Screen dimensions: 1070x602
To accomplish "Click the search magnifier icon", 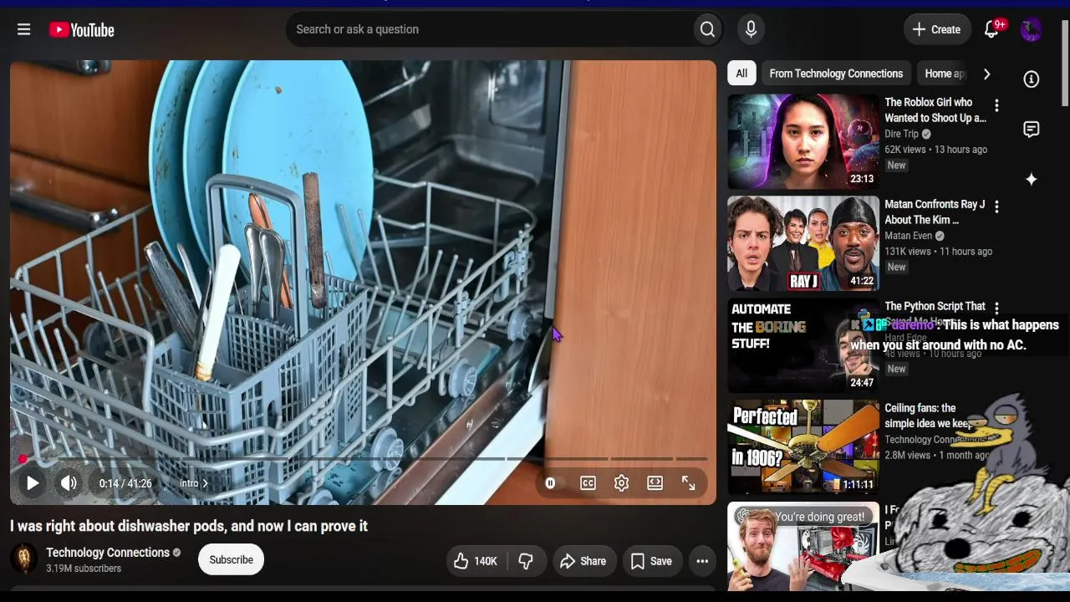I will (707, 29).
